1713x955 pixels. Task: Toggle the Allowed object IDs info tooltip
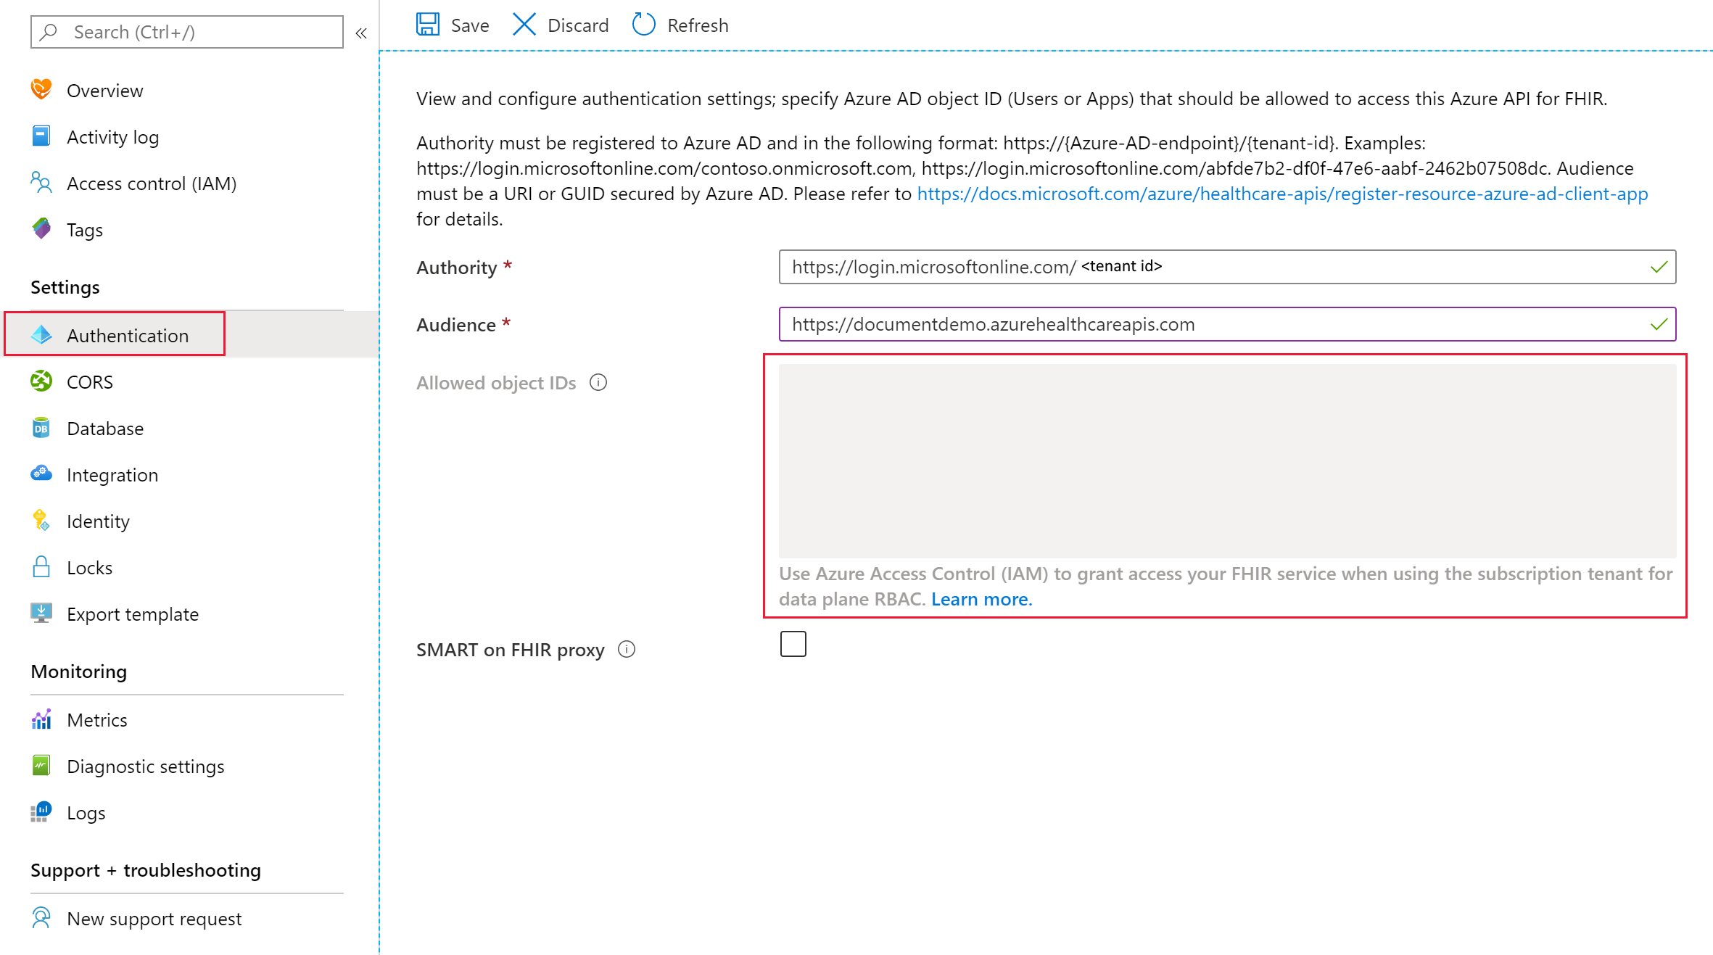(x=600, y=382)
